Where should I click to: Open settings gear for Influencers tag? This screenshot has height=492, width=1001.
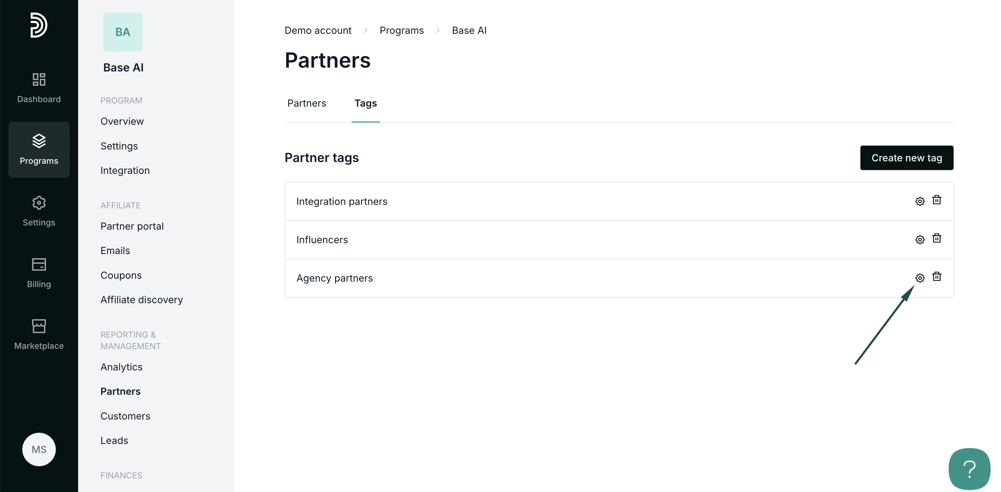click(x=920, y=240)
